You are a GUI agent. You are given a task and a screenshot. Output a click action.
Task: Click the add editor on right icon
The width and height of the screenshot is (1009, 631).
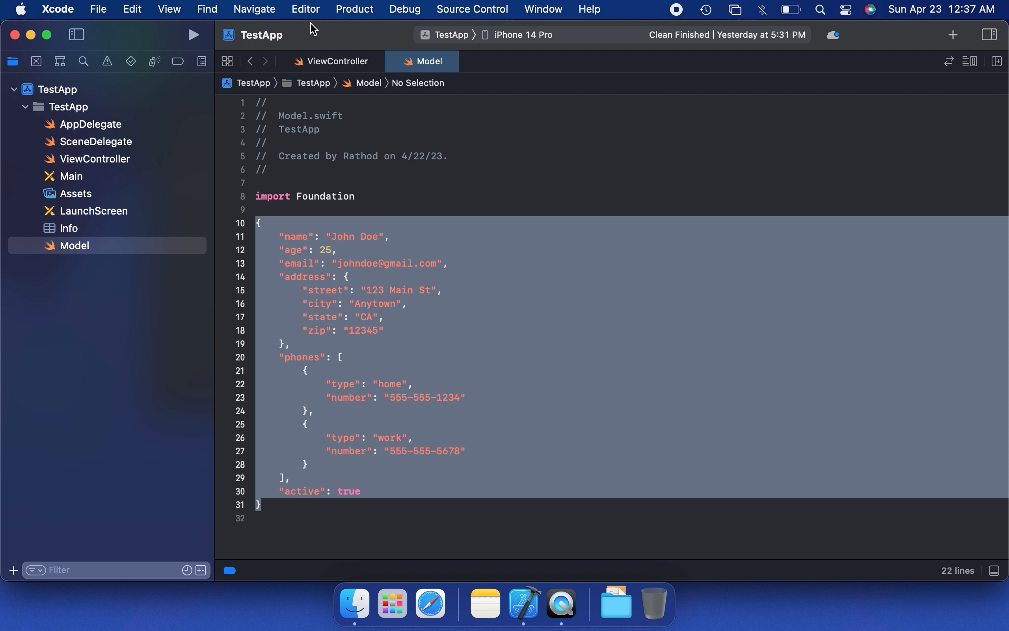coord(996,62)
